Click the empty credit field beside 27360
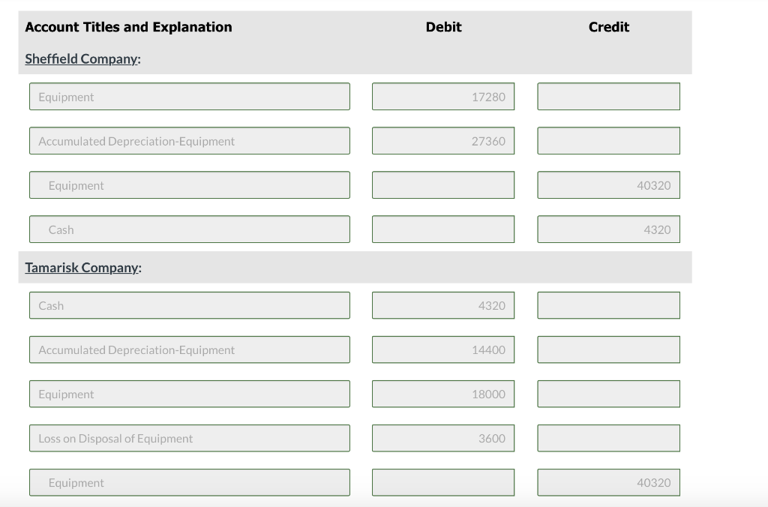This screenshot has height=507, width=768. coord(609,140)
